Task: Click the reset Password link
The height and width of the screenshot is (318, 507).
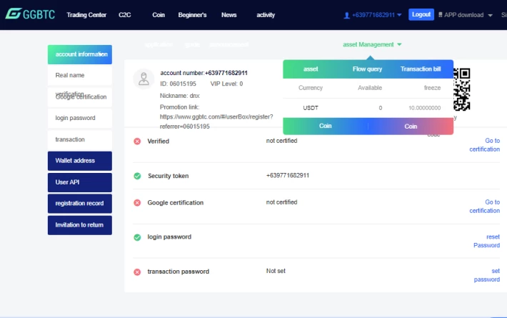Action: [x=486, y=241]
